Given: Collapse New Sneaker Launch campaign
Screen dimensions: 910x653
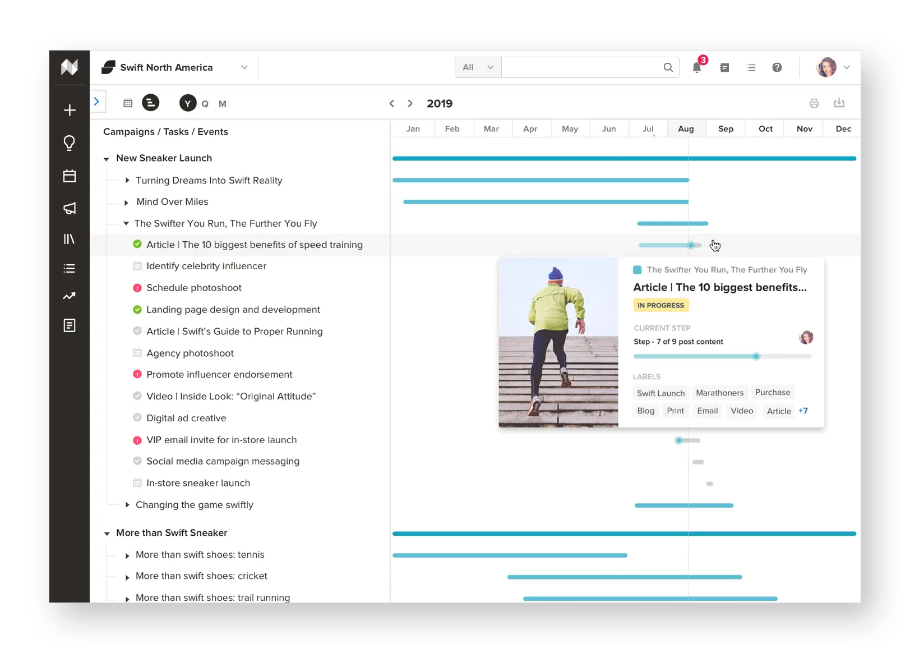Looking at the screenshot, I should click(107, 159).
